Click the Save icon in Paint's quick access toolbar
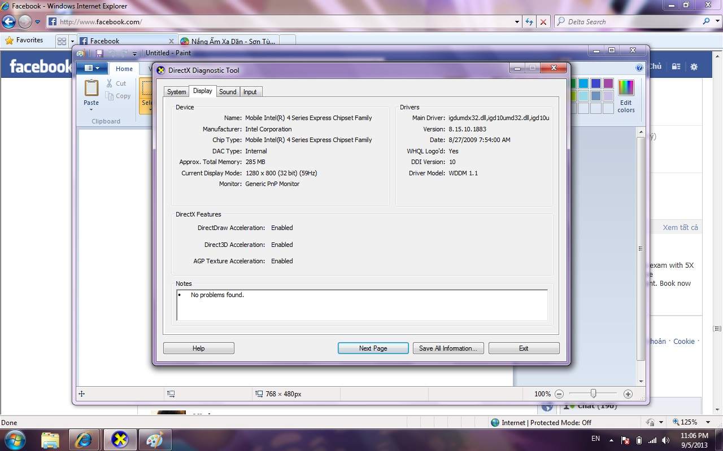This screenshot has height=451, width=723. point(99,53)
